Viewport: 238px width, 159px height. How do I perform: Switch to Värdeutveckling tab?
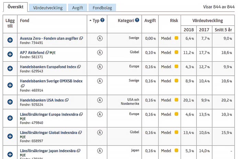coord(48,8)
